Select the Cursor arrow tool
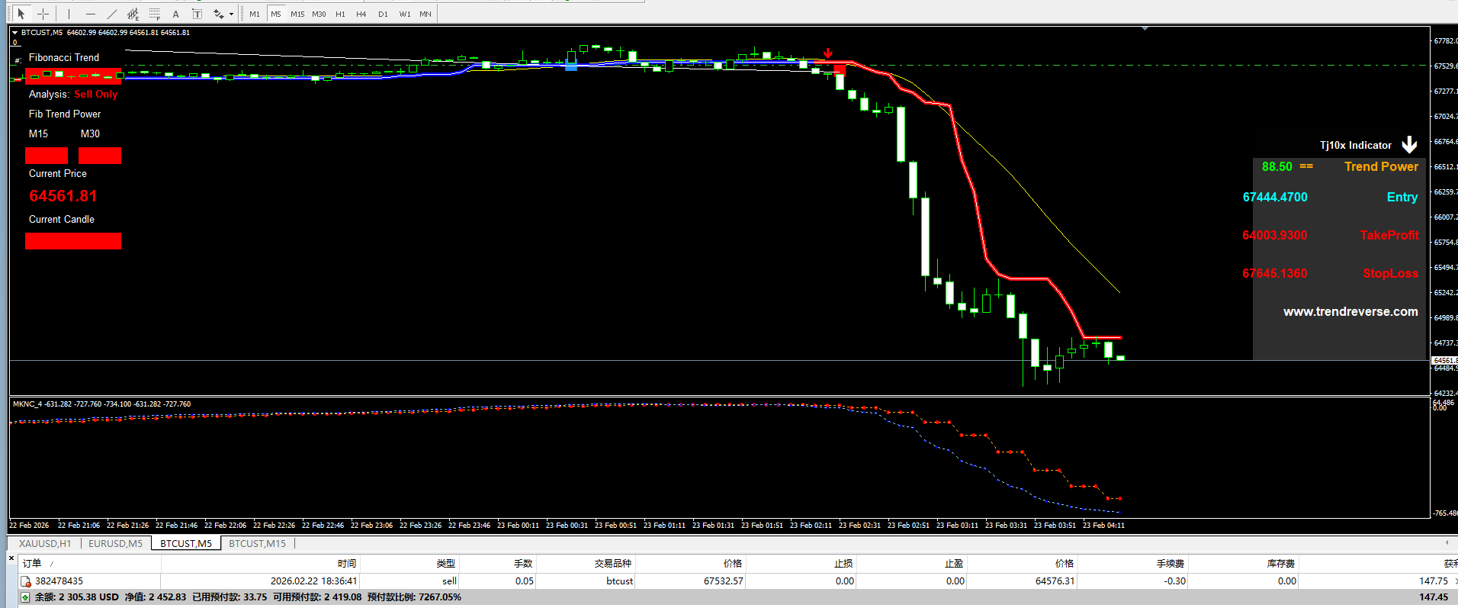This screenshot has height=608, width=1458. point(21,14)
